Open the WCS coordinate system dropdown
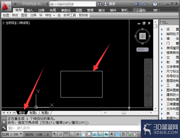 point(143,49)
